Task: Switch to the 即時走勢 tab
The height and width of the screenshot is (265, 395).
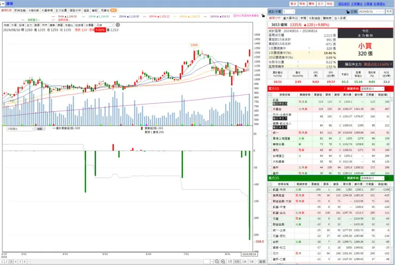Action: pos(20,11)
